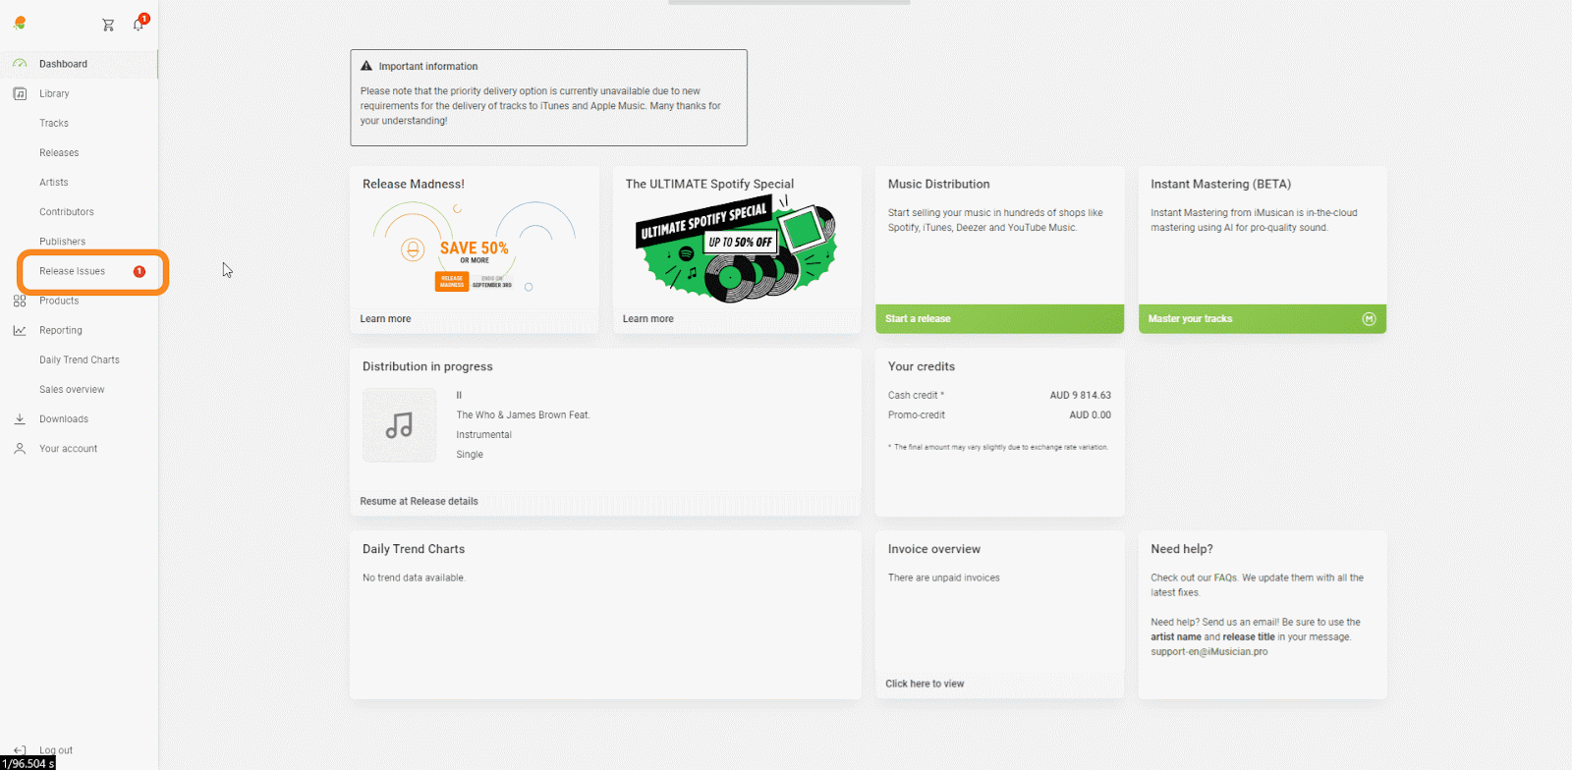Open the shopping cart icon
The height and width of the screenshot is (770, 1572).
click(x=108, y=25)
